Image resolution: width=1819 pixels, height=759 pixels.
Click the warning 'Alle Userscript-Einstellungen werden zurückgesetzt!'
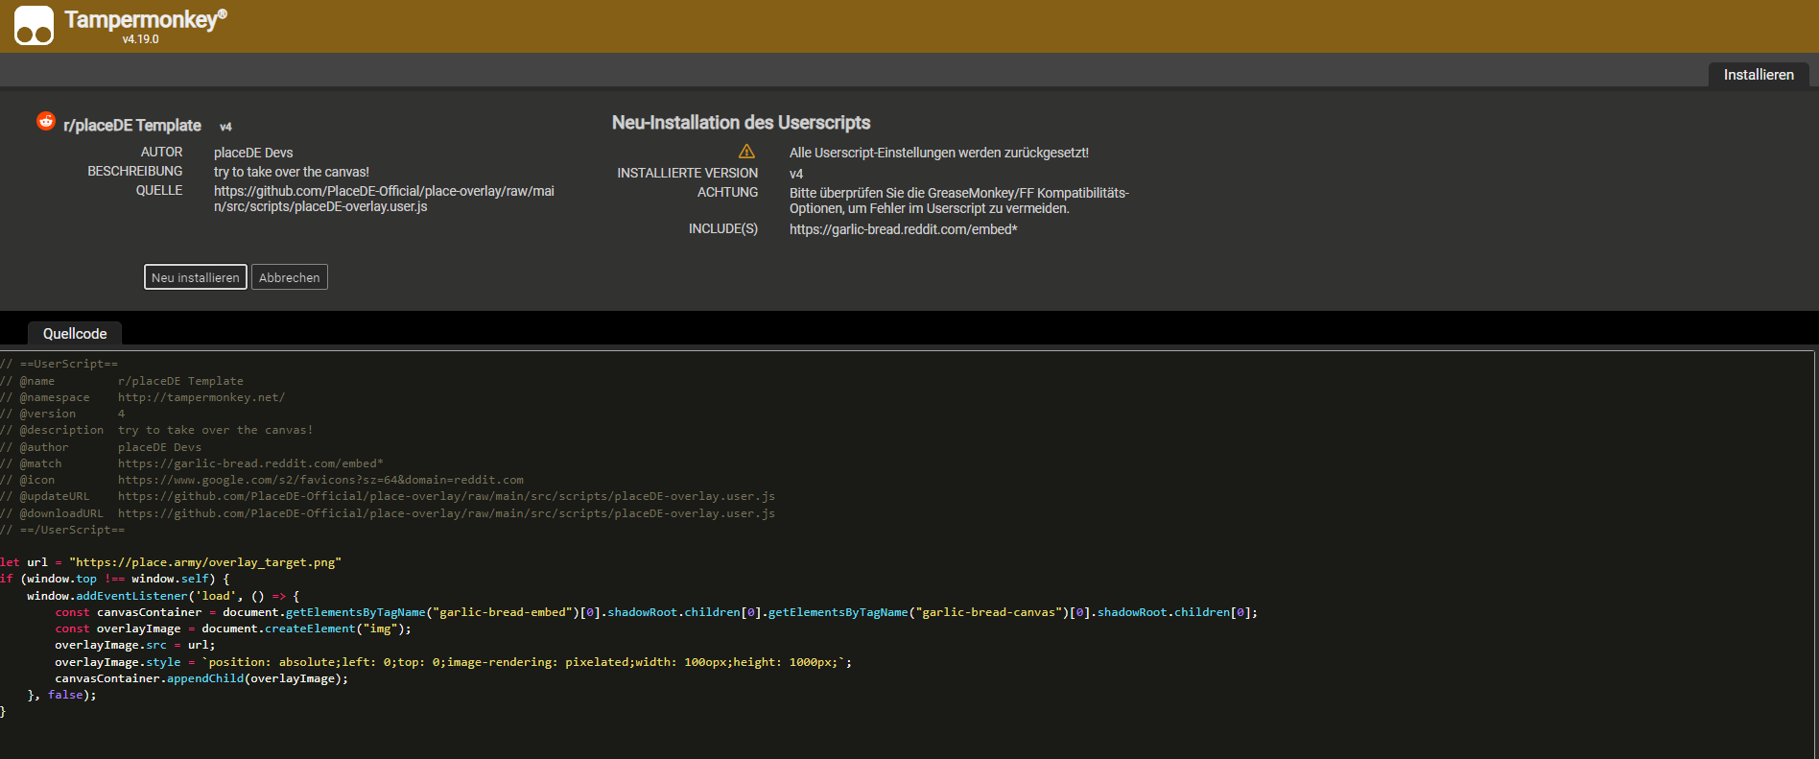point(939,153)
